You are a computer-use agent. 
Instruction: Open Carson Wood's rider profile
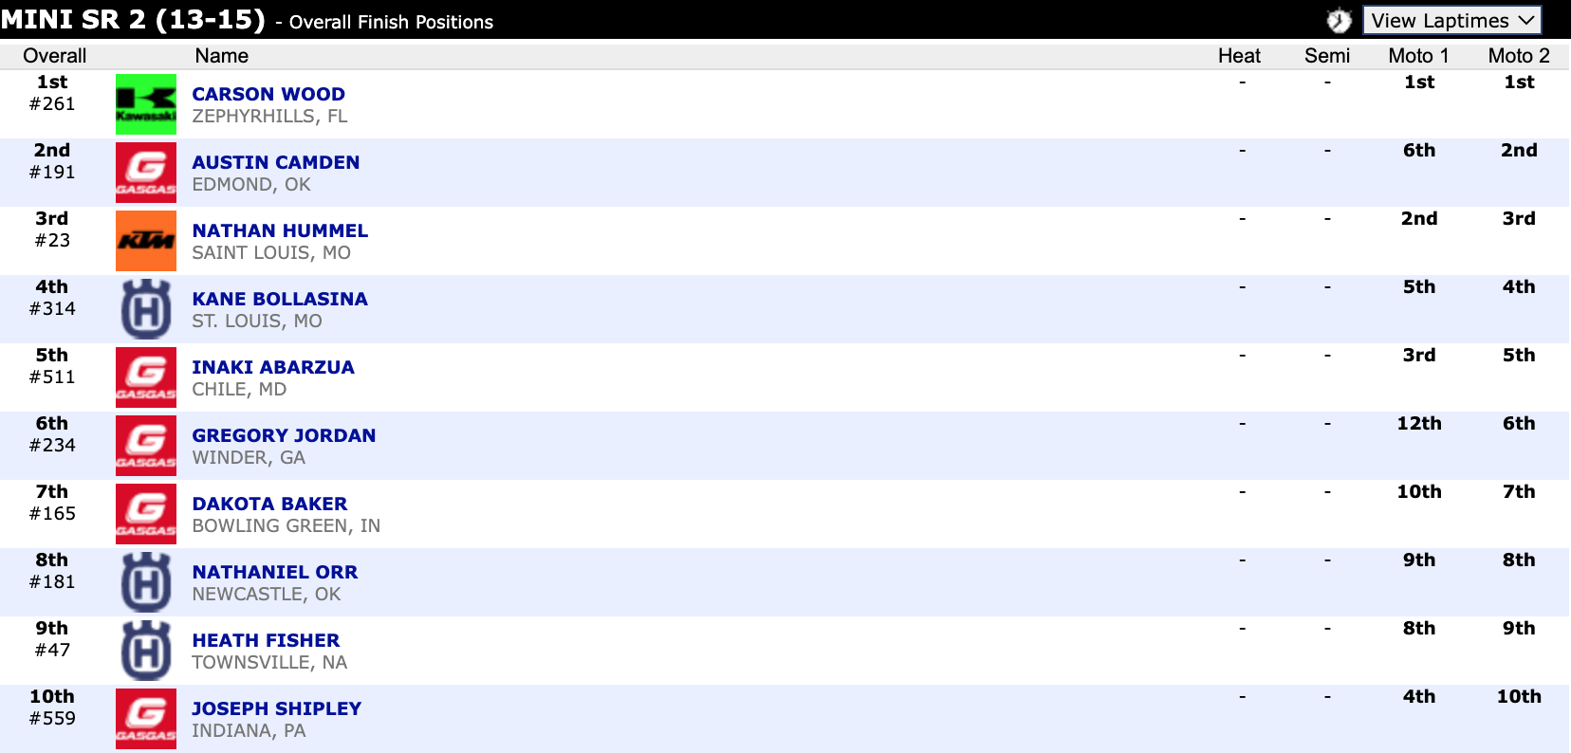268,94
